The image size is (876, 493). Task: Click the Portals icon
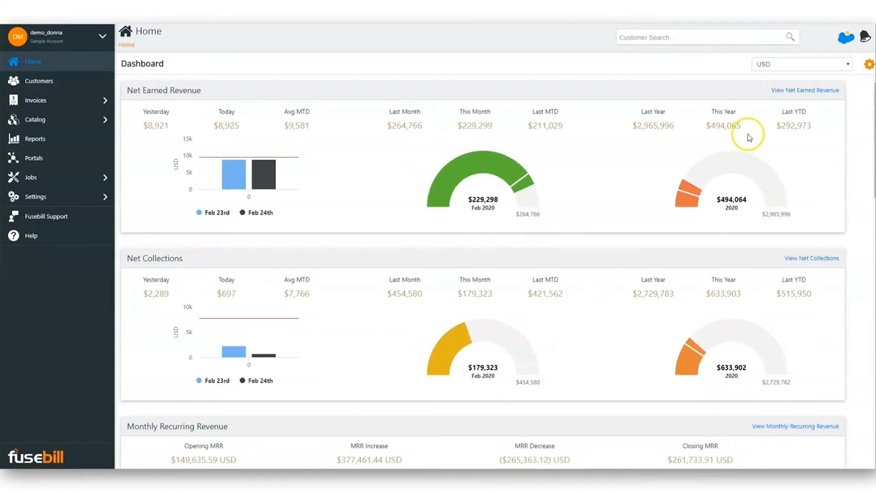[13, 158]
